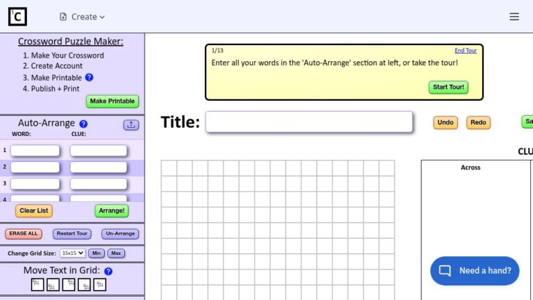Select the row 3 word input

pyautogui.click(x=35, y=183)
